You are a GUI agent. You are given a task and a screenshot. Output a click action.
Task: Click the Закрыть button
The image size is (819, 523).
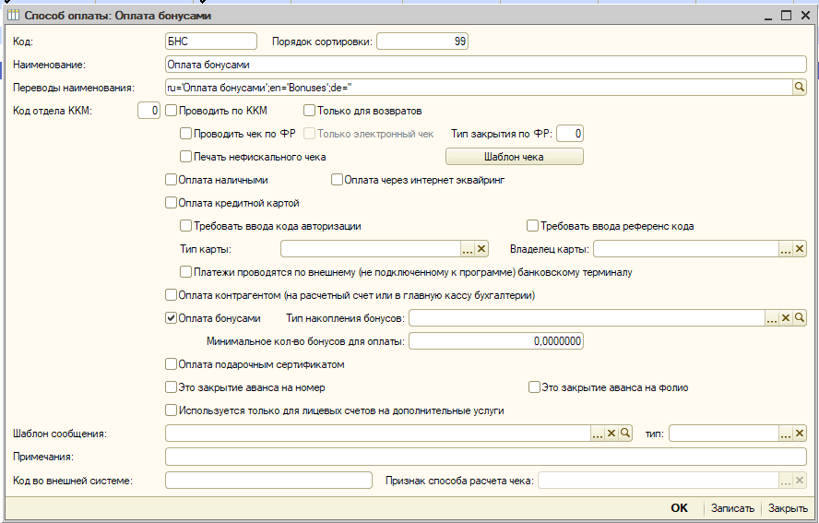click(788, 508)
